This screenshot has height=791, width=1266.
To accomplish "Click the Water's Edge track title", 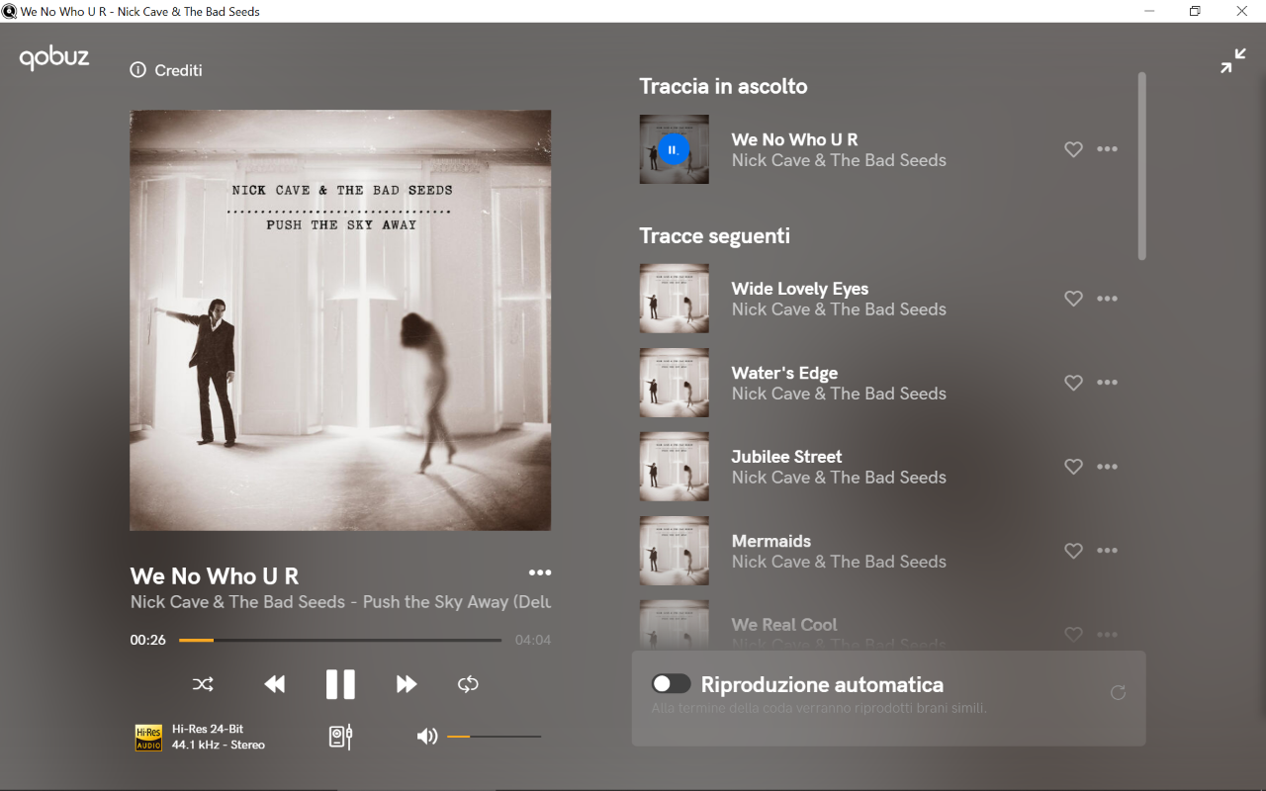I will pos(784,373).
